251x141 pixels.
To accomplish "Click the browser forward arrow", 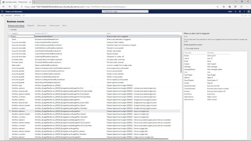I will coord(9,7).
